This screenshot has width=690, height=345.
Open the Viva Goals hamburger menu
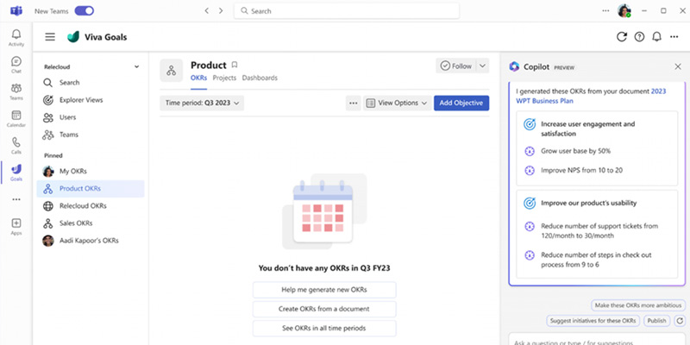tap(50, 37)
